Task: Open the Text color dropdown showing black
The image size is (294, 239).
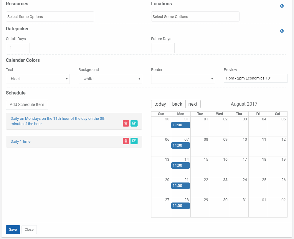Action: 38,79
